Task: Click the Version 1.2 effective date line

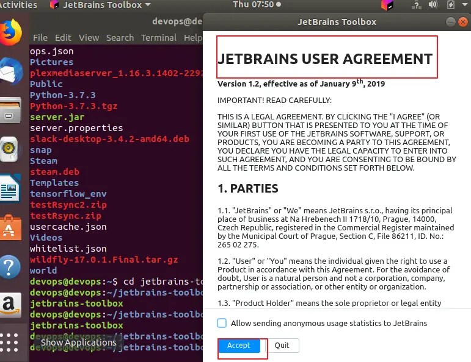Action: [301, 83]
